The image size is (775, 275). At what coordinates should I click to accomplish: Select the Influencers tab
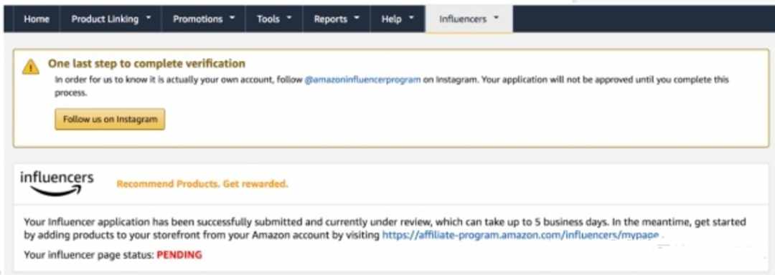(x=469, y=19)
